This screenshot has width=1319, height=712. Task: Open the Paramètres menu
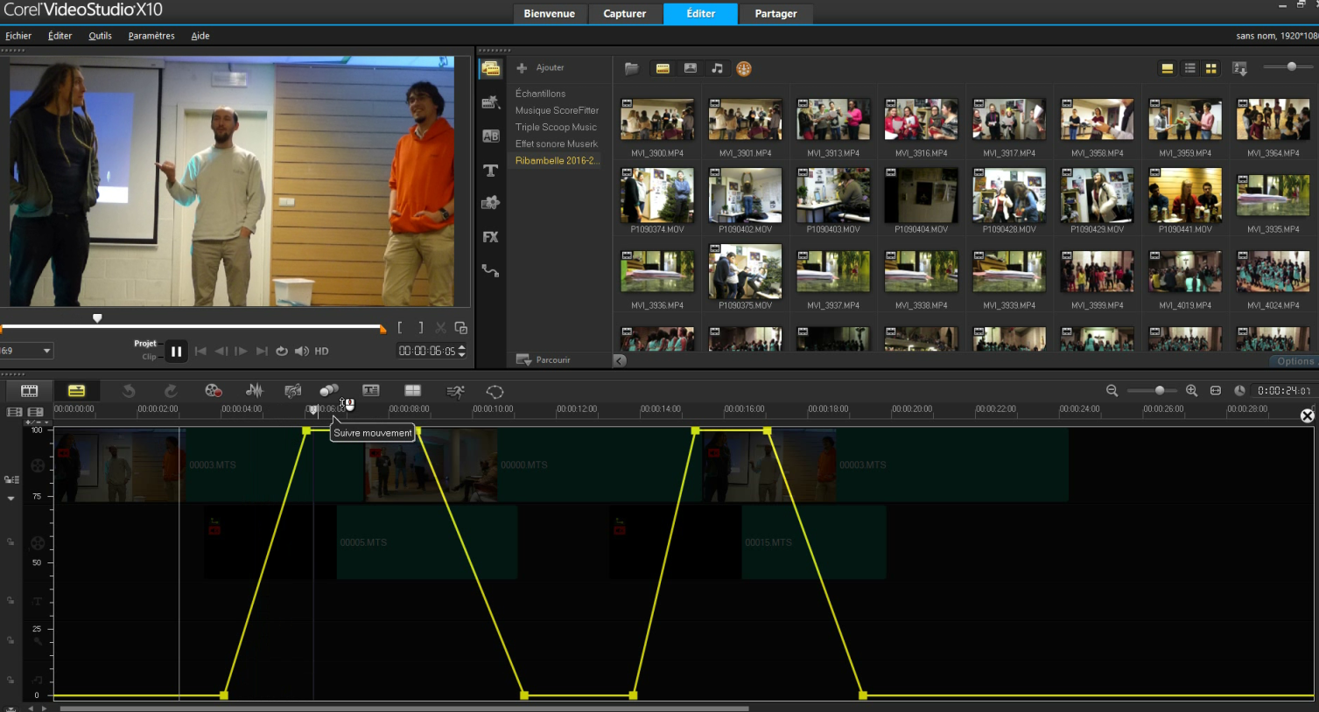coord(151,36)
